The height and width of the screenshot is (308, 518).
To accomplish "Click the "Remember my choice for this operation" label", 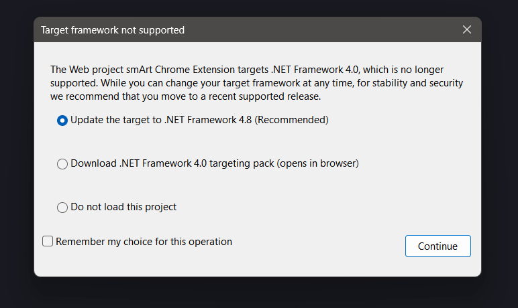I will pyautogui.click(x=144, y=242).
